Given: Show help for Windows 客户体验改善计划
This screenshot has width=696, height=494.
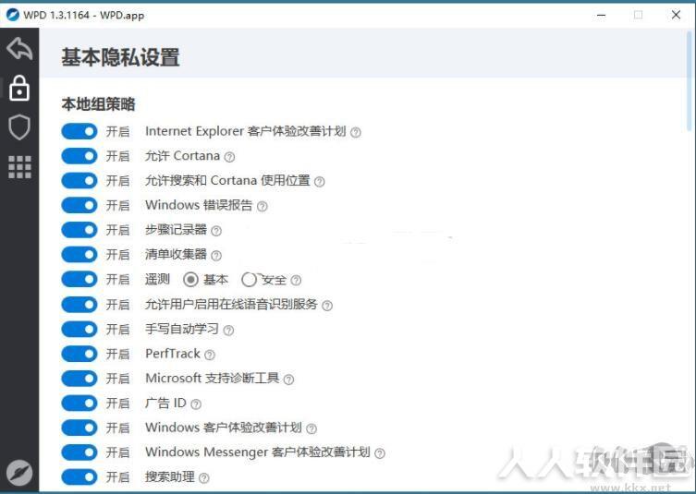Looking at the screenshot, I should pos(311,428).
